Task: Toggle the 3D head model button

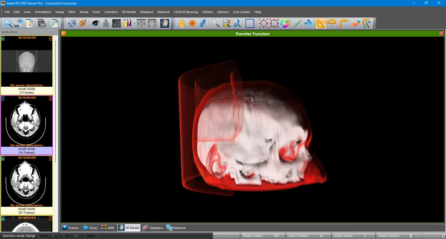Action: (x=164, y=23)
